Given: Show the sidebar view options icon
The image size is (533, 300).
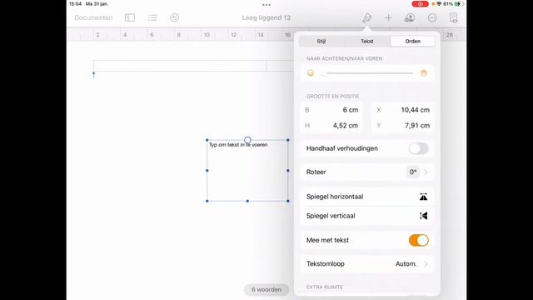Looking at the screenshot, I should pyautogui.click(x=130, y=17).
